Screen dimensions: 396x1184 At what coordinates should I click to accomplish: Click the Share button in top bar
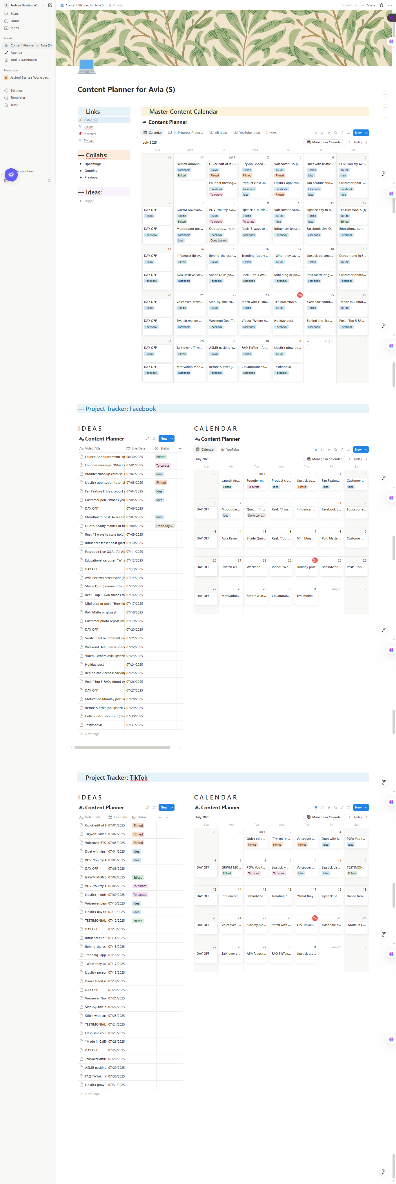coord(371,5)
